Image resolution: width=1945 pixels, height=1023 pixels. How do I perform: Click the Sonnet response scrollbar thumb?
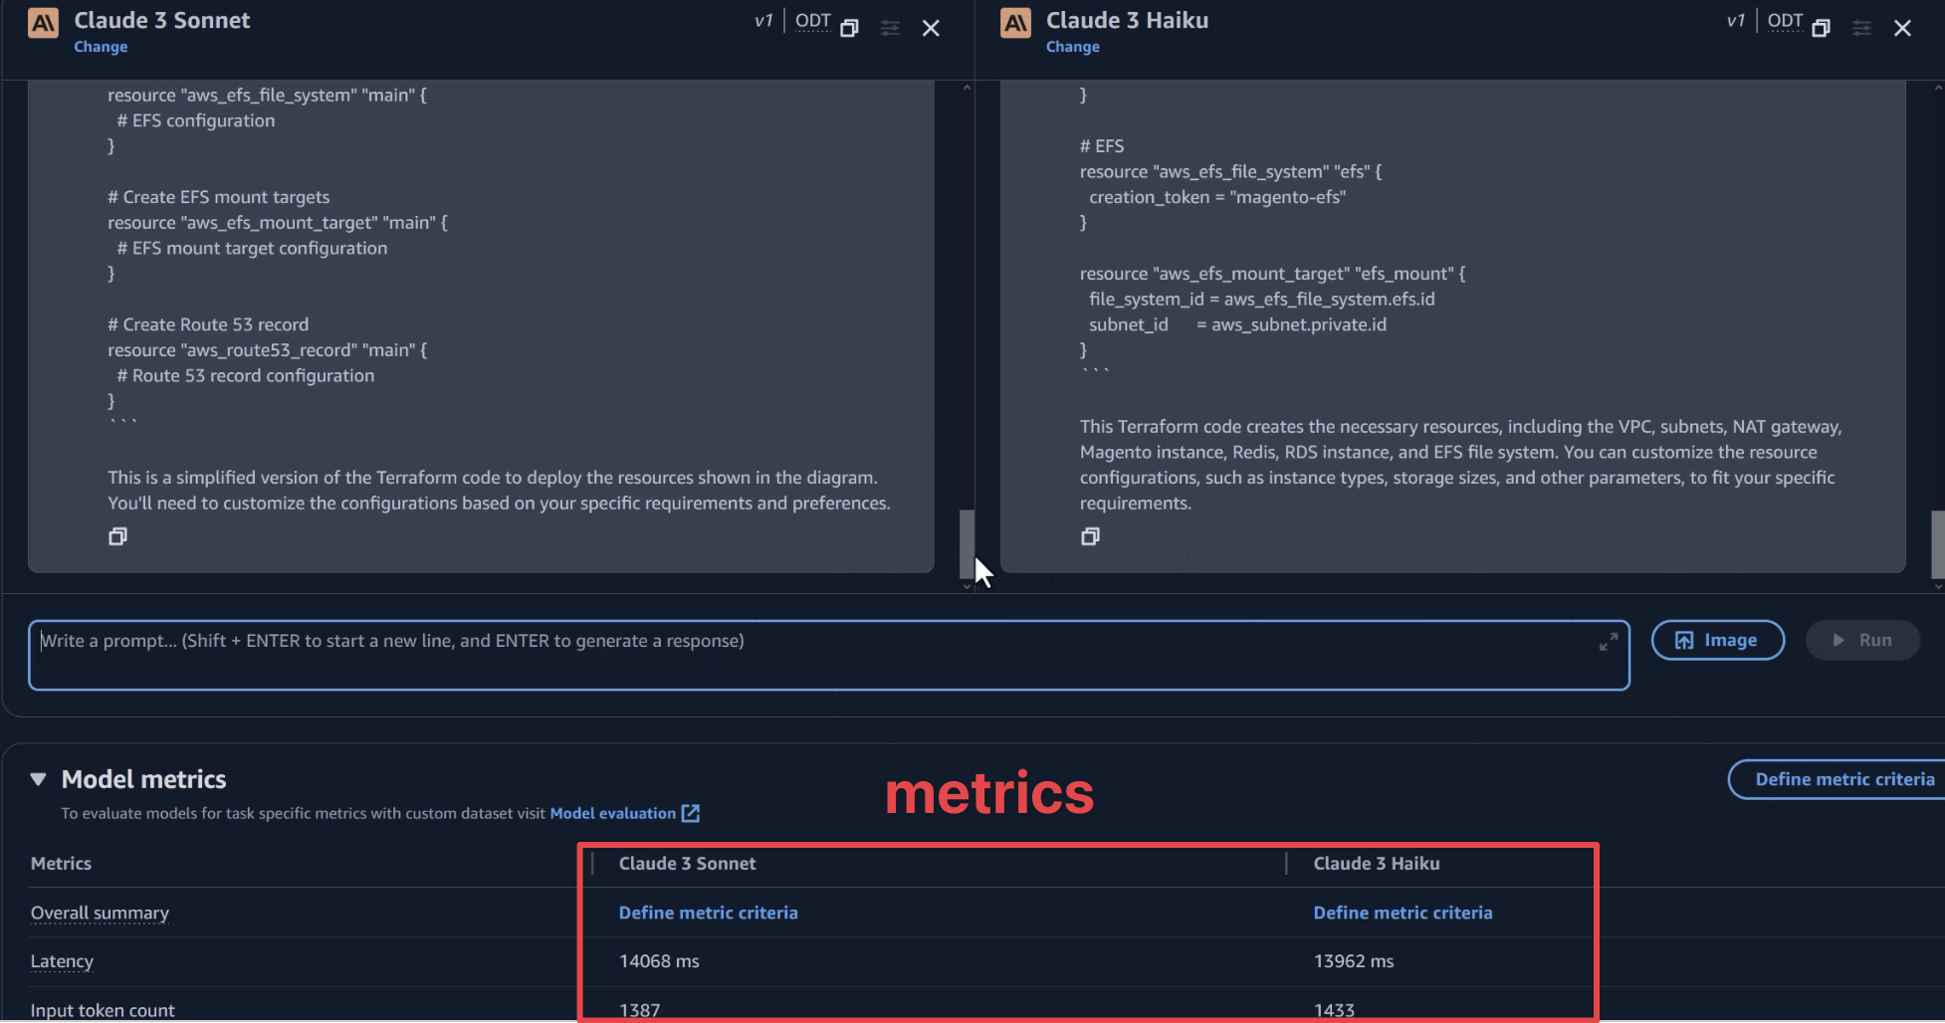click(x=966, y=543)
